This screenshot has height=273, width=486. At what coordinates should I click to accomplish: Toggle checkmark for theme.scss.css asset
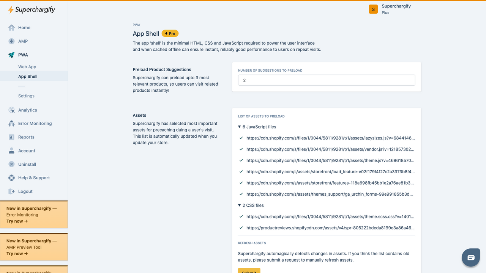[x=241, y=217]
